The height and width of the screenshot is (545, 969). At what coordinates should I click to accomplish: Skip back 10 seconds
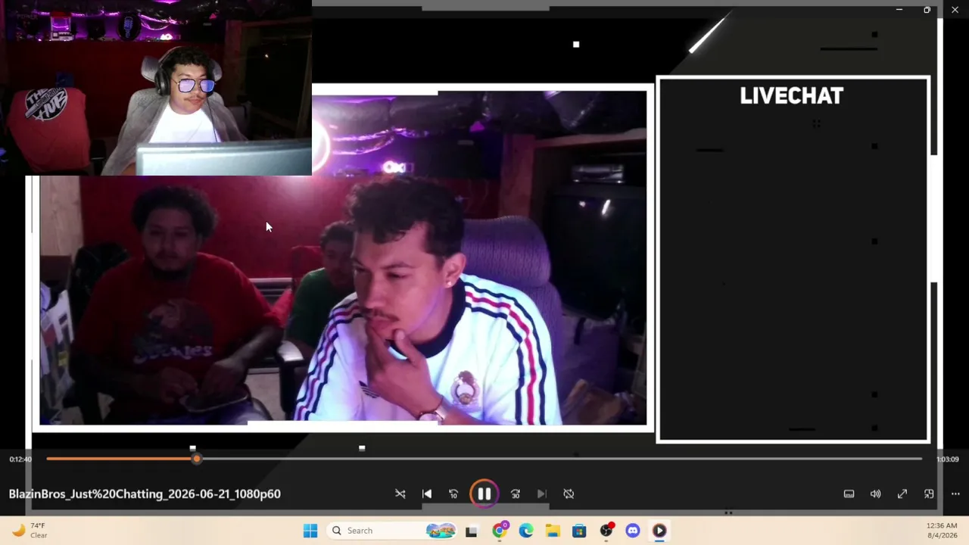pos(453,494)
